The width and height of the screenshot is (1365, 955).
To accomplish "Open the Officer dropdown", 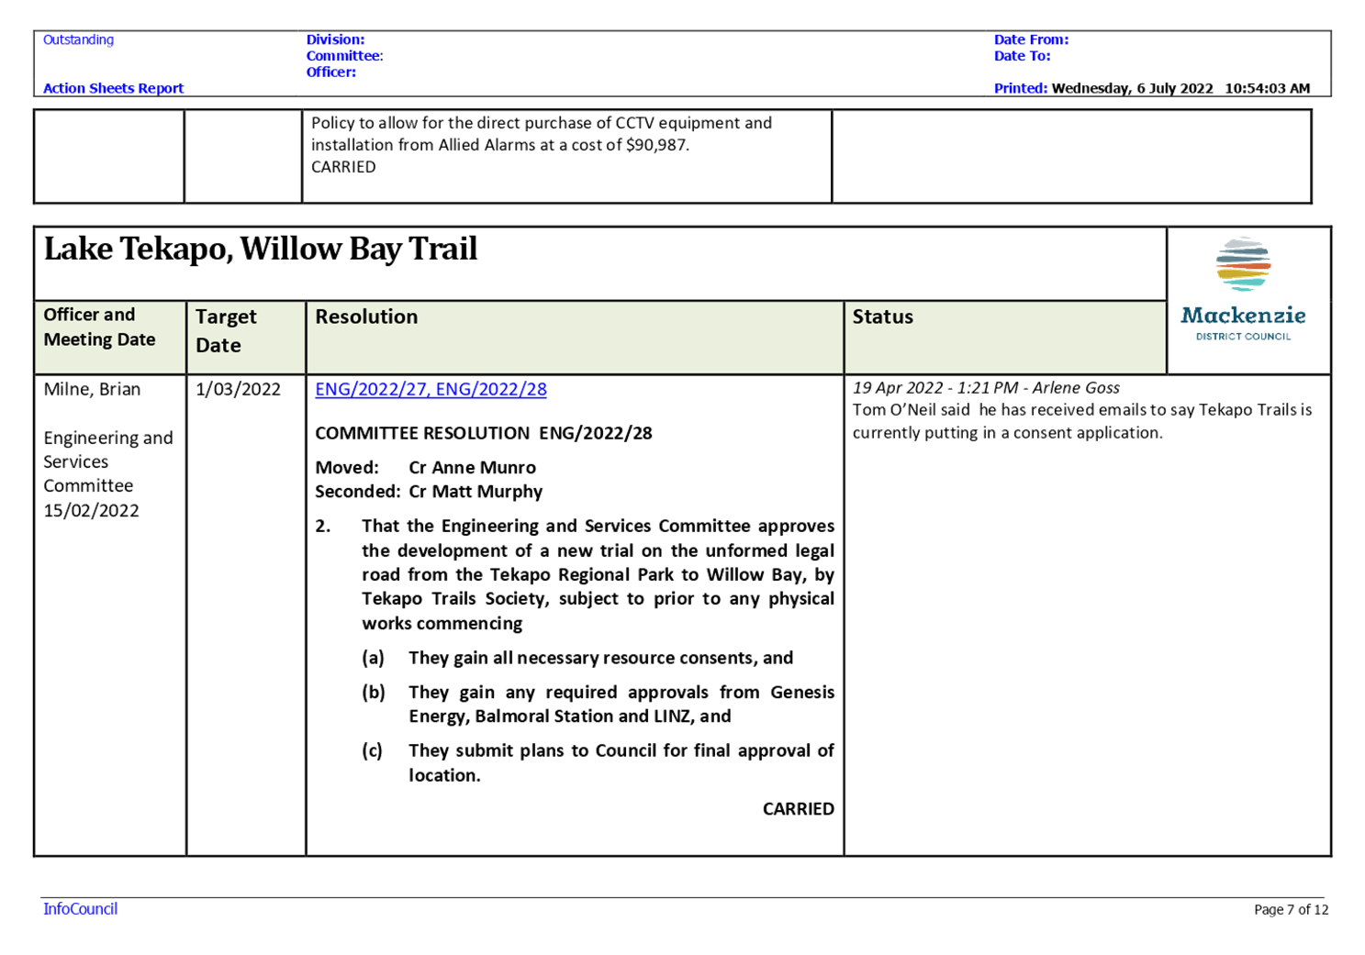I will click(330, 72).
